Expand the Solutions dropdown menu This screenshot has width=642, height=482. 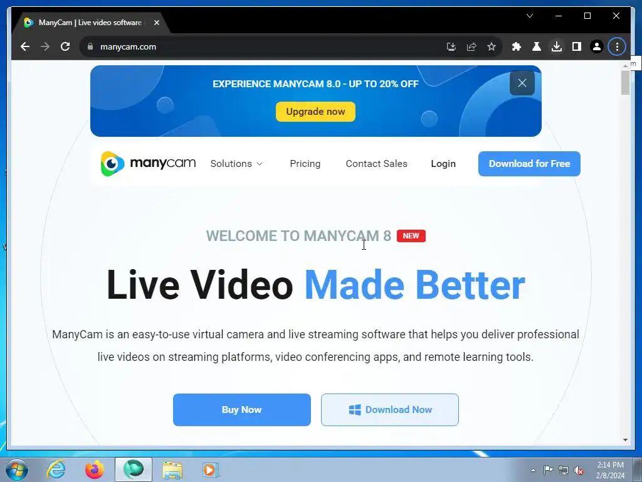point(236,164)
